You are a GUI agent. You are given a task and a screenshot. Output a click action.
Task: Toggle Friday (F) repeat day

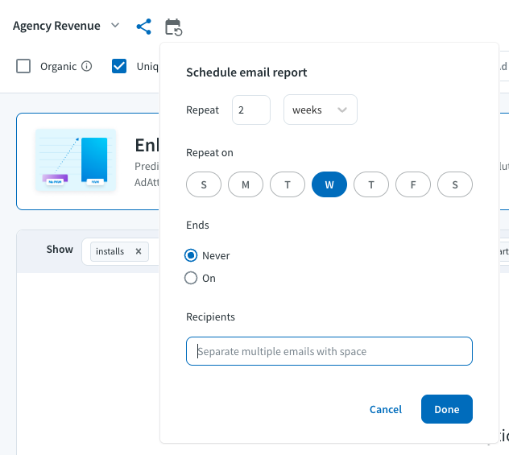(413, 184)
